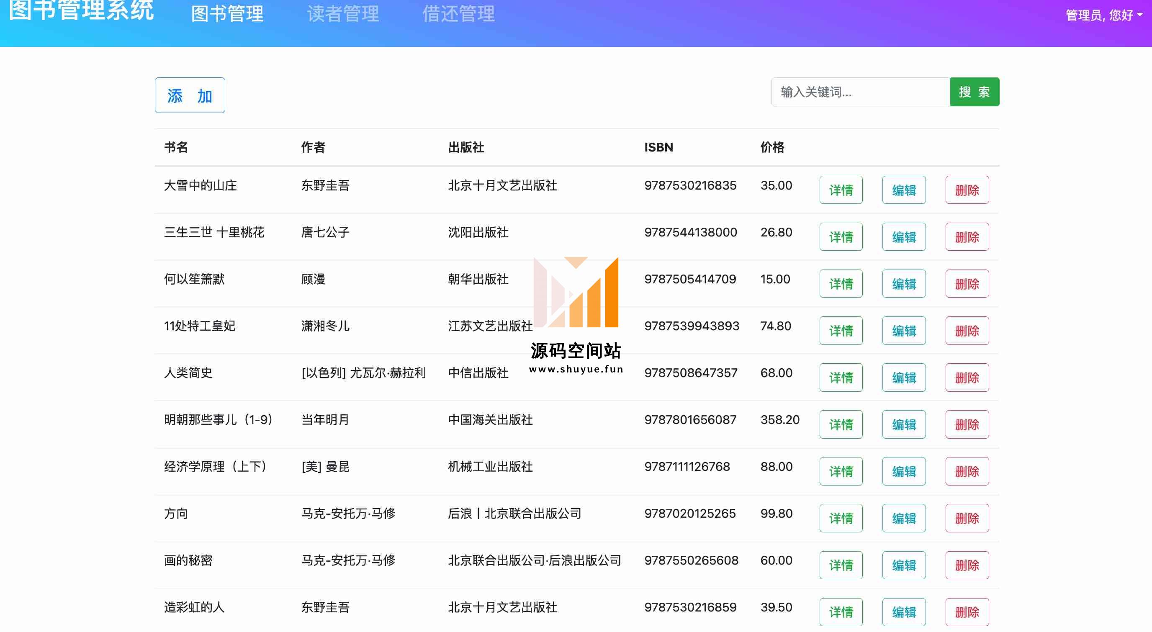This screenshot has height=632, width=1152.
Task: Open the 图书管理 navigation tab
Action: tap(227, 14)
